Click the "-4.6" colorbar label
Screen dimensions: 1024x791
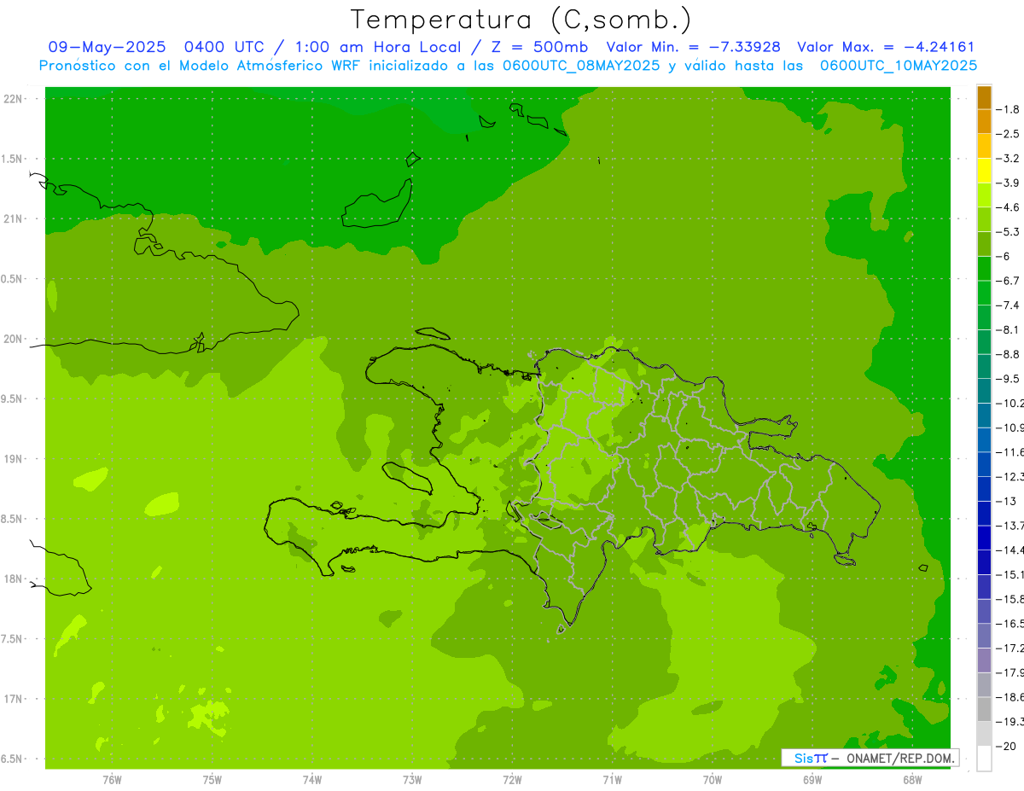click(x=1008, y=207)
